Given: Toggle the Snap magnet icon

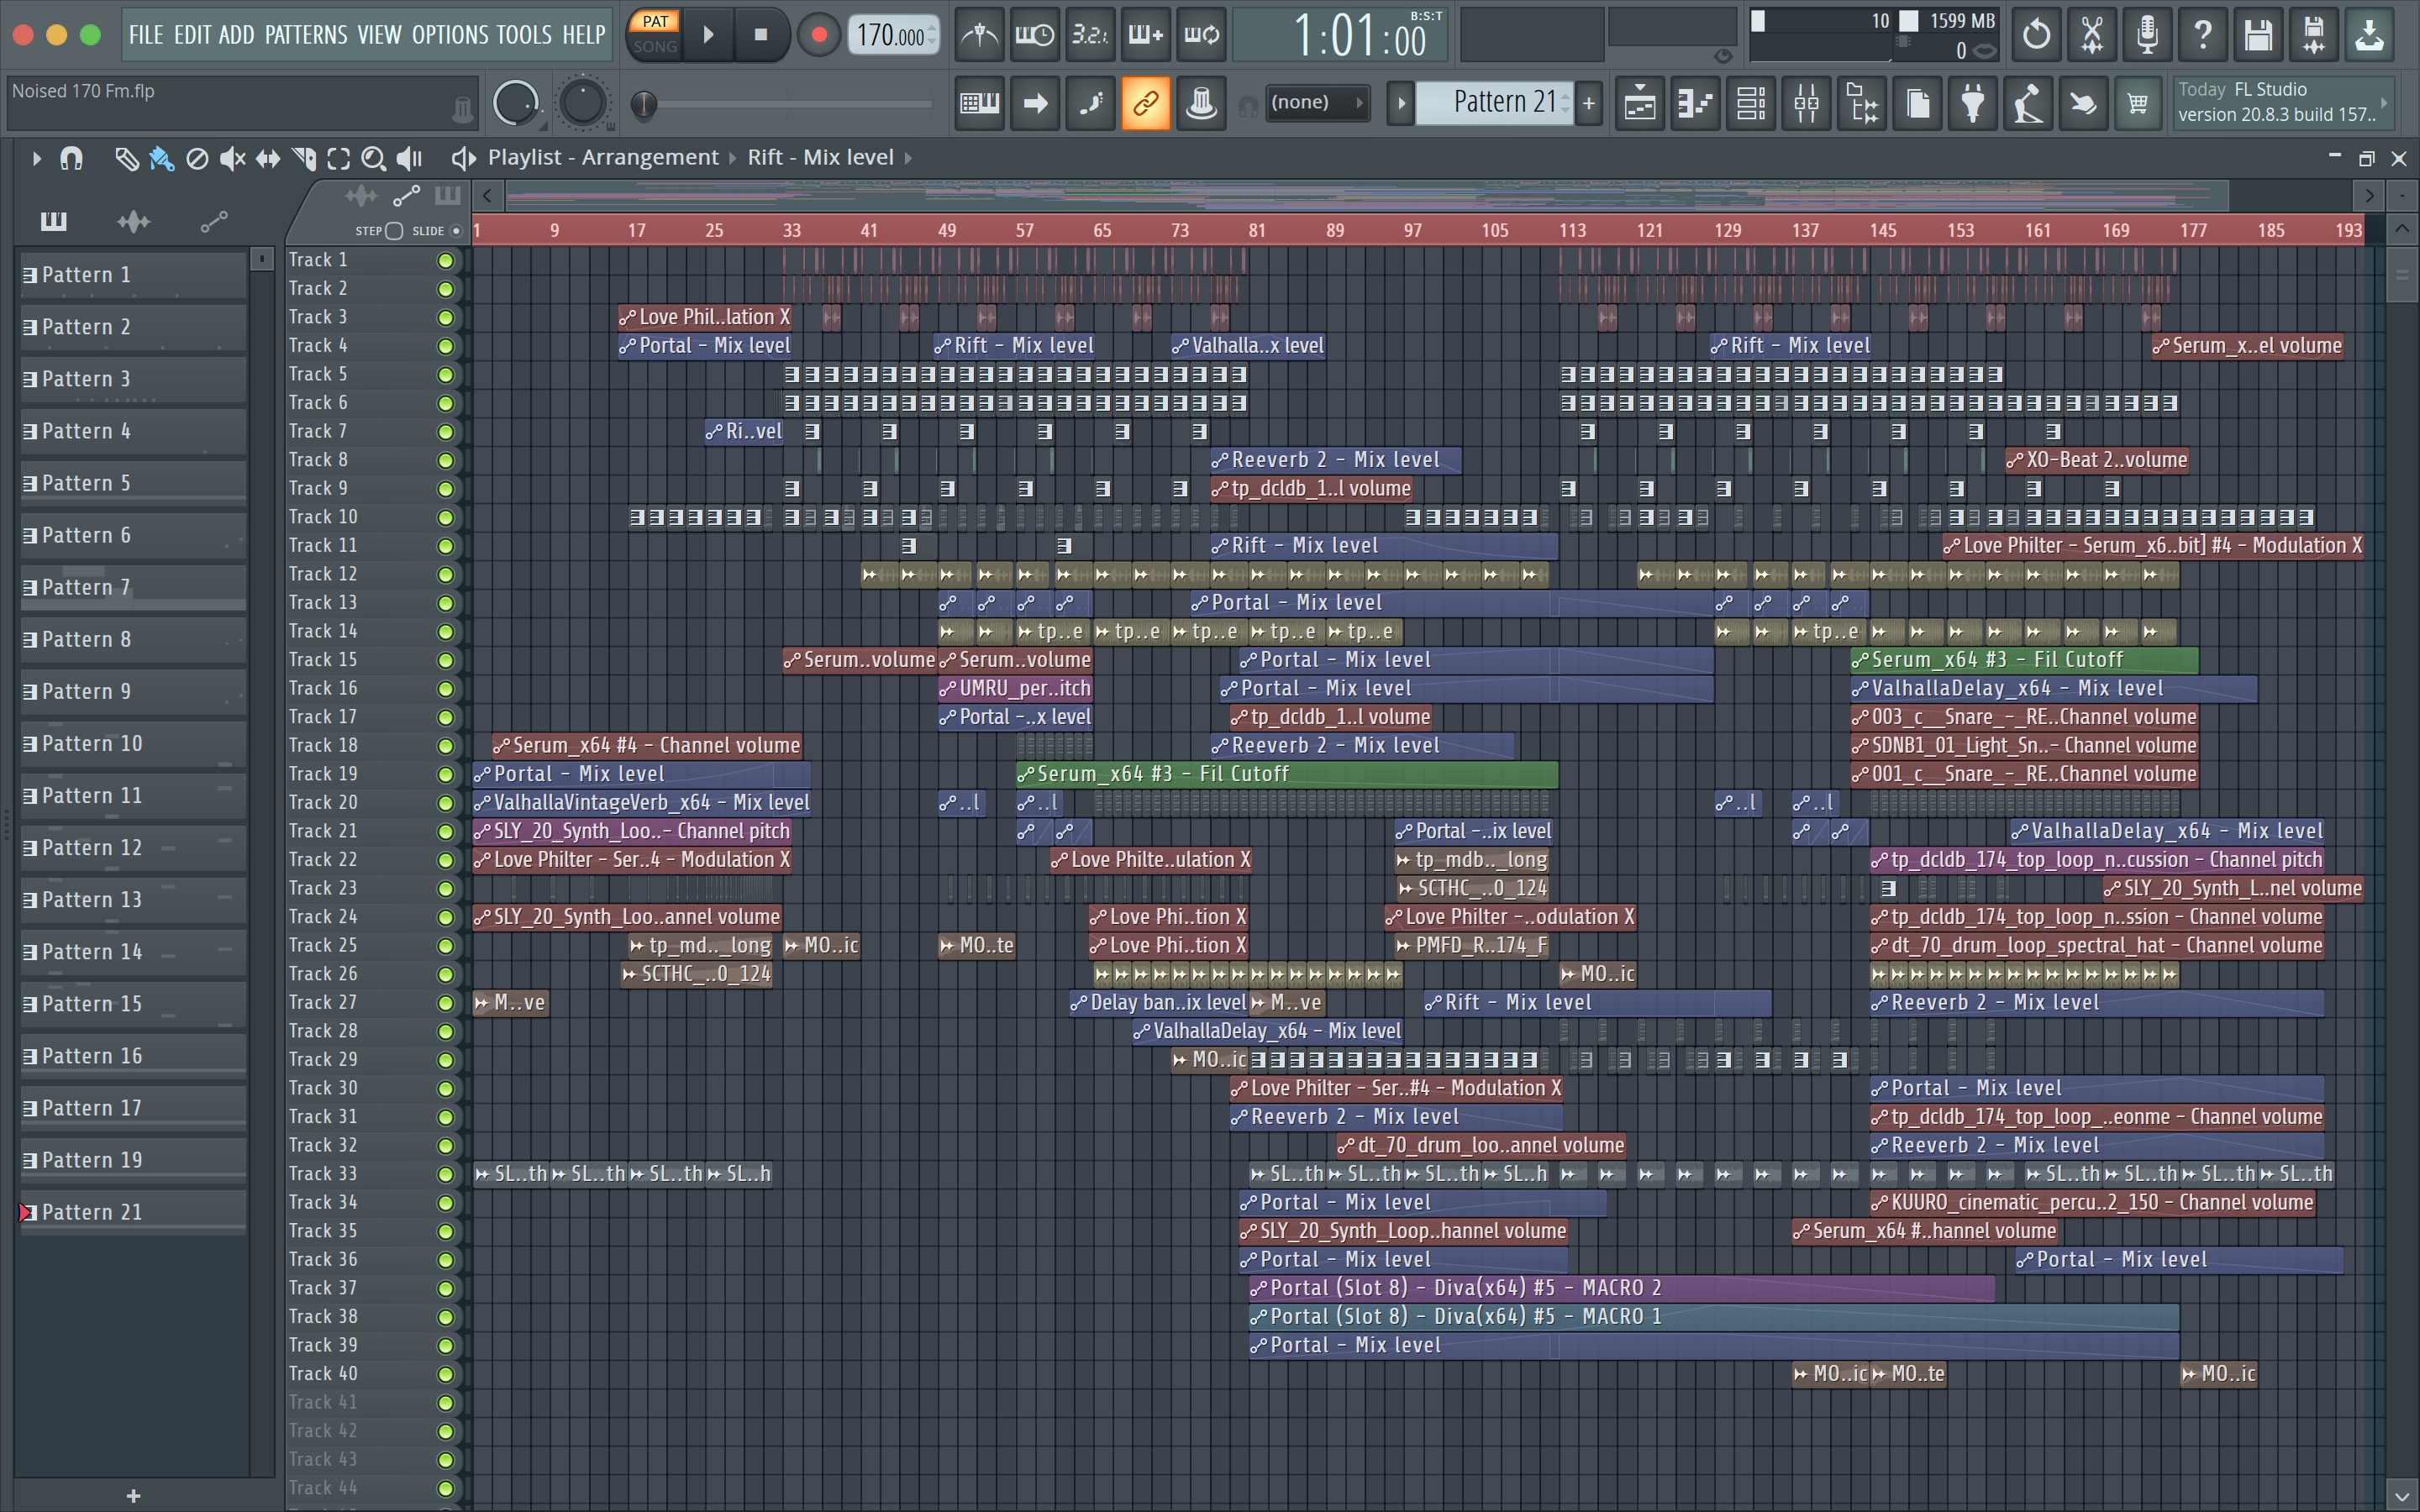Looking at the screenshot, I should [71, 158].
